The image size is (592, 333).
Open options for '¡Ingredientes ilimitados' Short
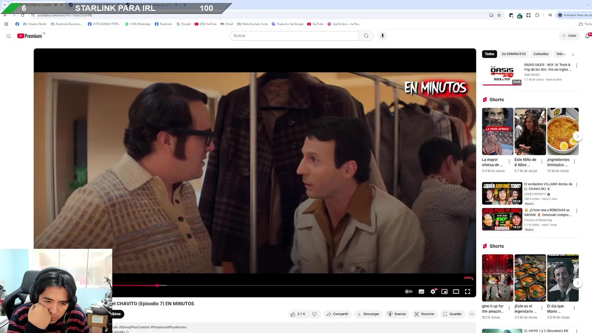(574, 161)
